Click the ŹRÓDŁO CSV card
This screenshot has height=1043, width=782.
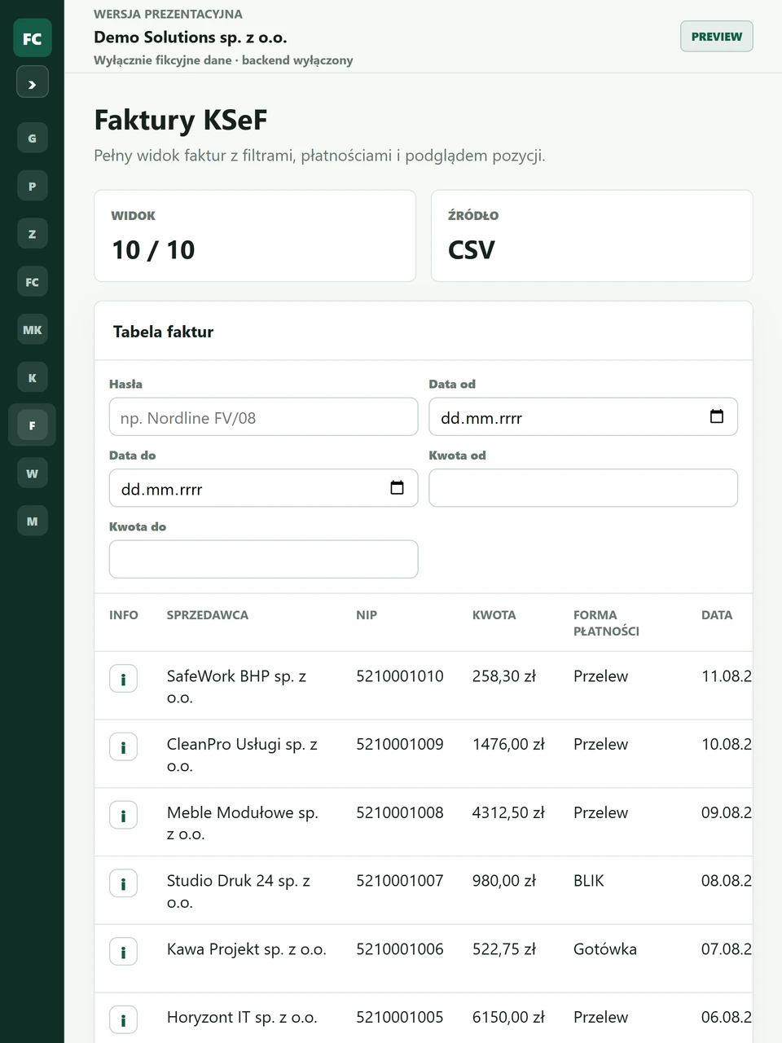pos(592,236)
